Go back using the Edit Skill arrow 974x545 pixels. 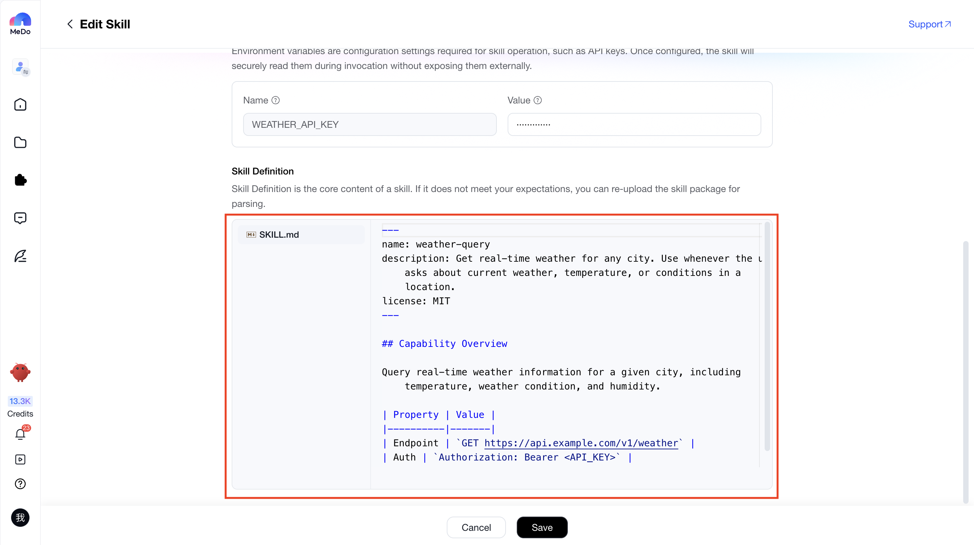tap(70, 24)
